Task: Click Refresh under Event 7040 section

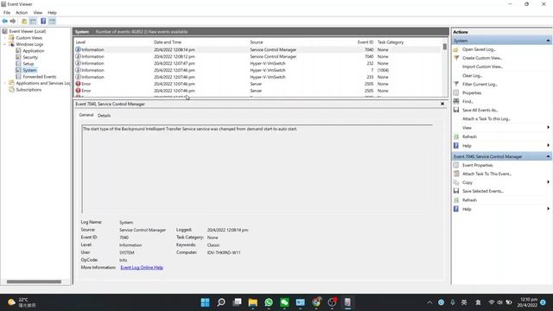Action: coord(469,200)
